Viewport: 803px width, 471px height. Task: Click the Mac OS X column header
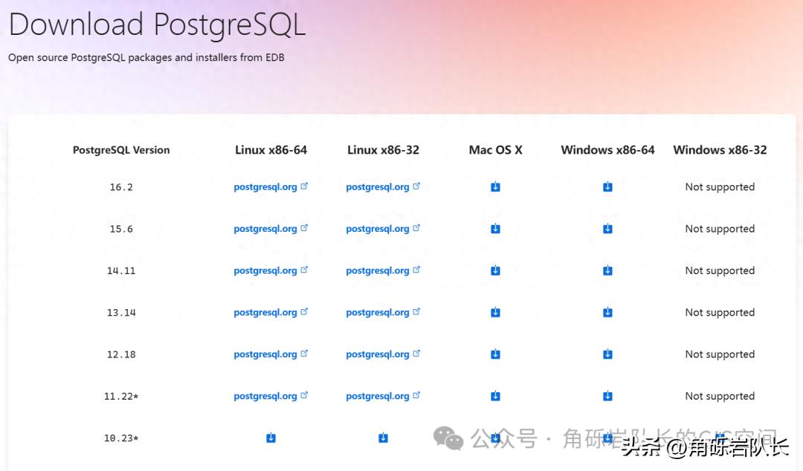click(x=496, y=150)
